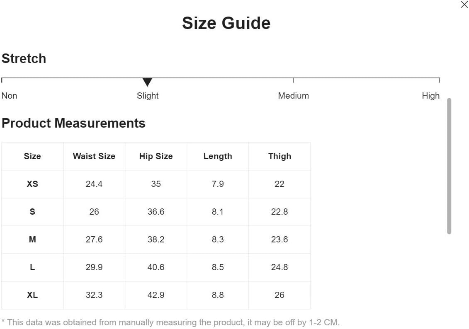Viewport: 469px width, 329px height.
Task: Click the L waist value 29.9
Action: (x=94, y=267)
